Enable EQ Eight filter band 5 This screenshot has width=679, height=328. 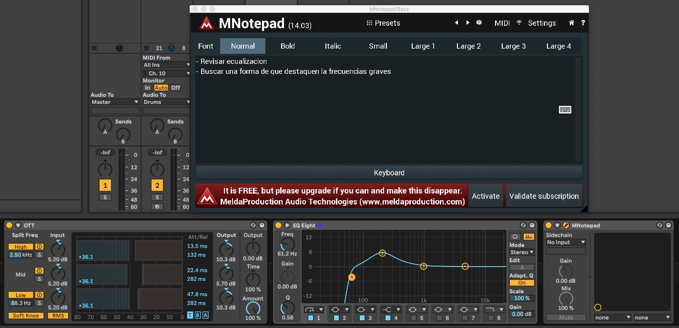414,318
